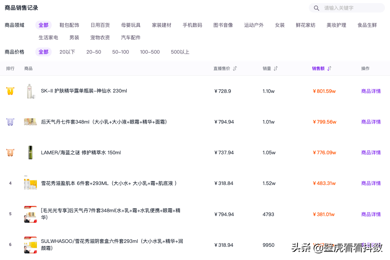Open the SK-II 神仙水 product thumbnail

pos(30,91)
